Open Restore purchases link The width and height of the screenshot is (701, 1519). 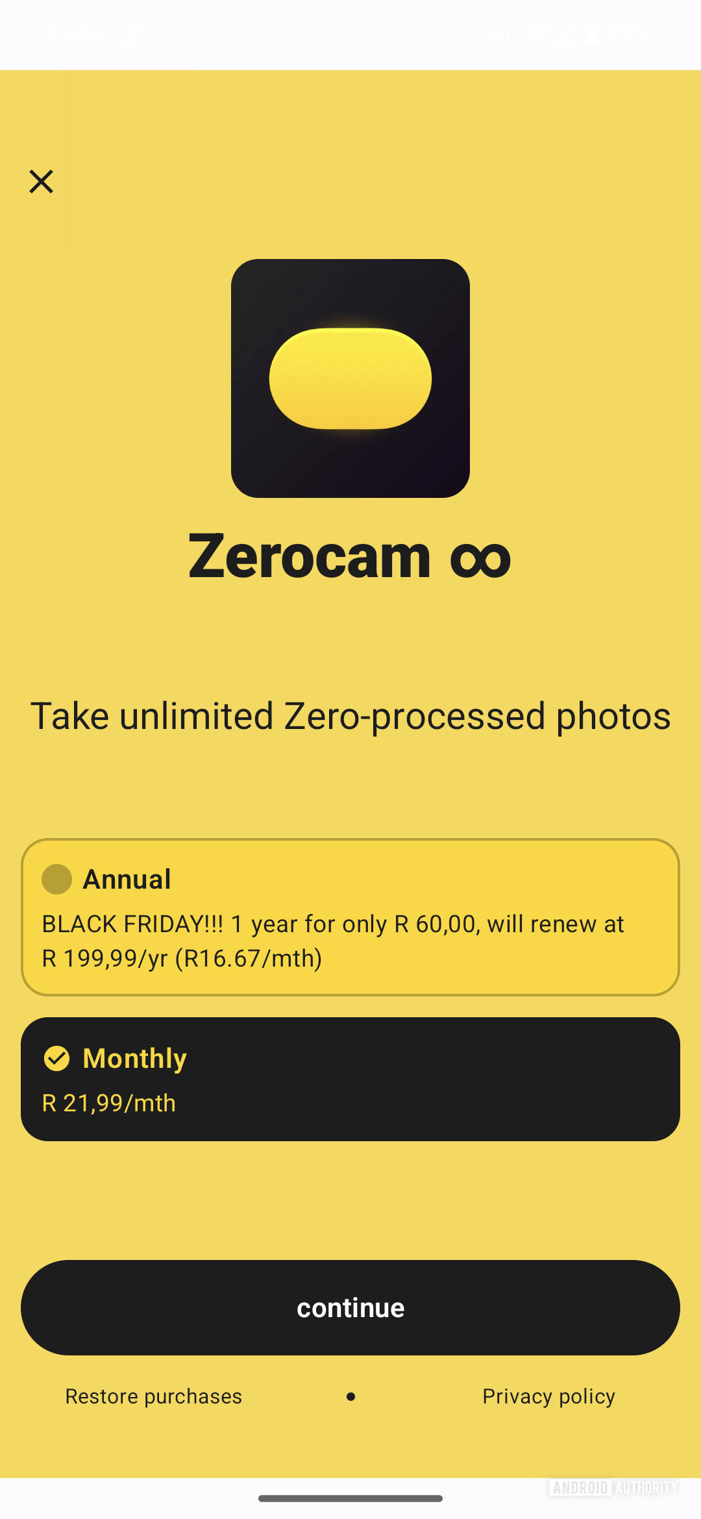(153, 1396)
